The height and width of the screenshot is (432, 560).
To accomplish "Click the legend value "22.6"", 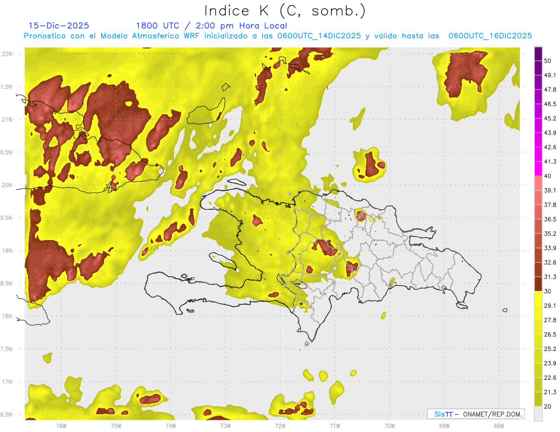I will click(550, 378).
